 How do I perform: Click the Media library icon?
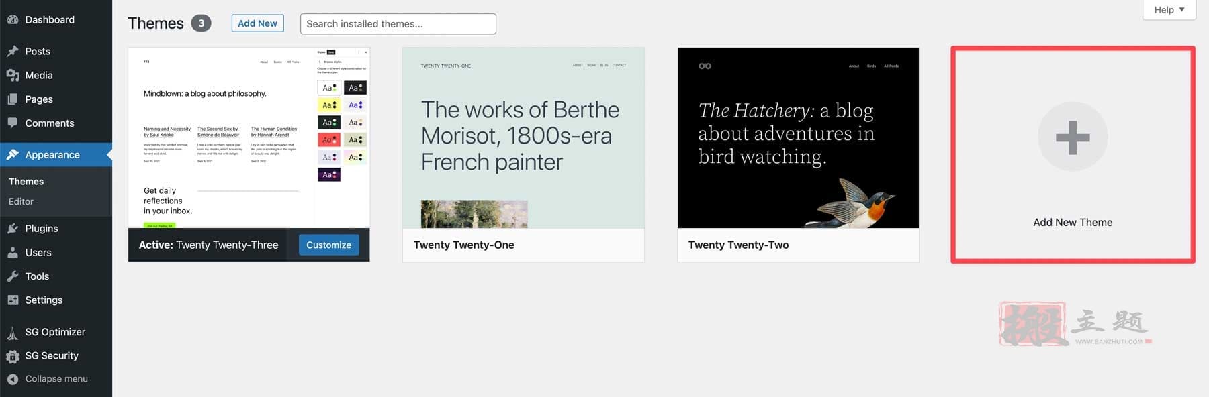pos(13,75)
